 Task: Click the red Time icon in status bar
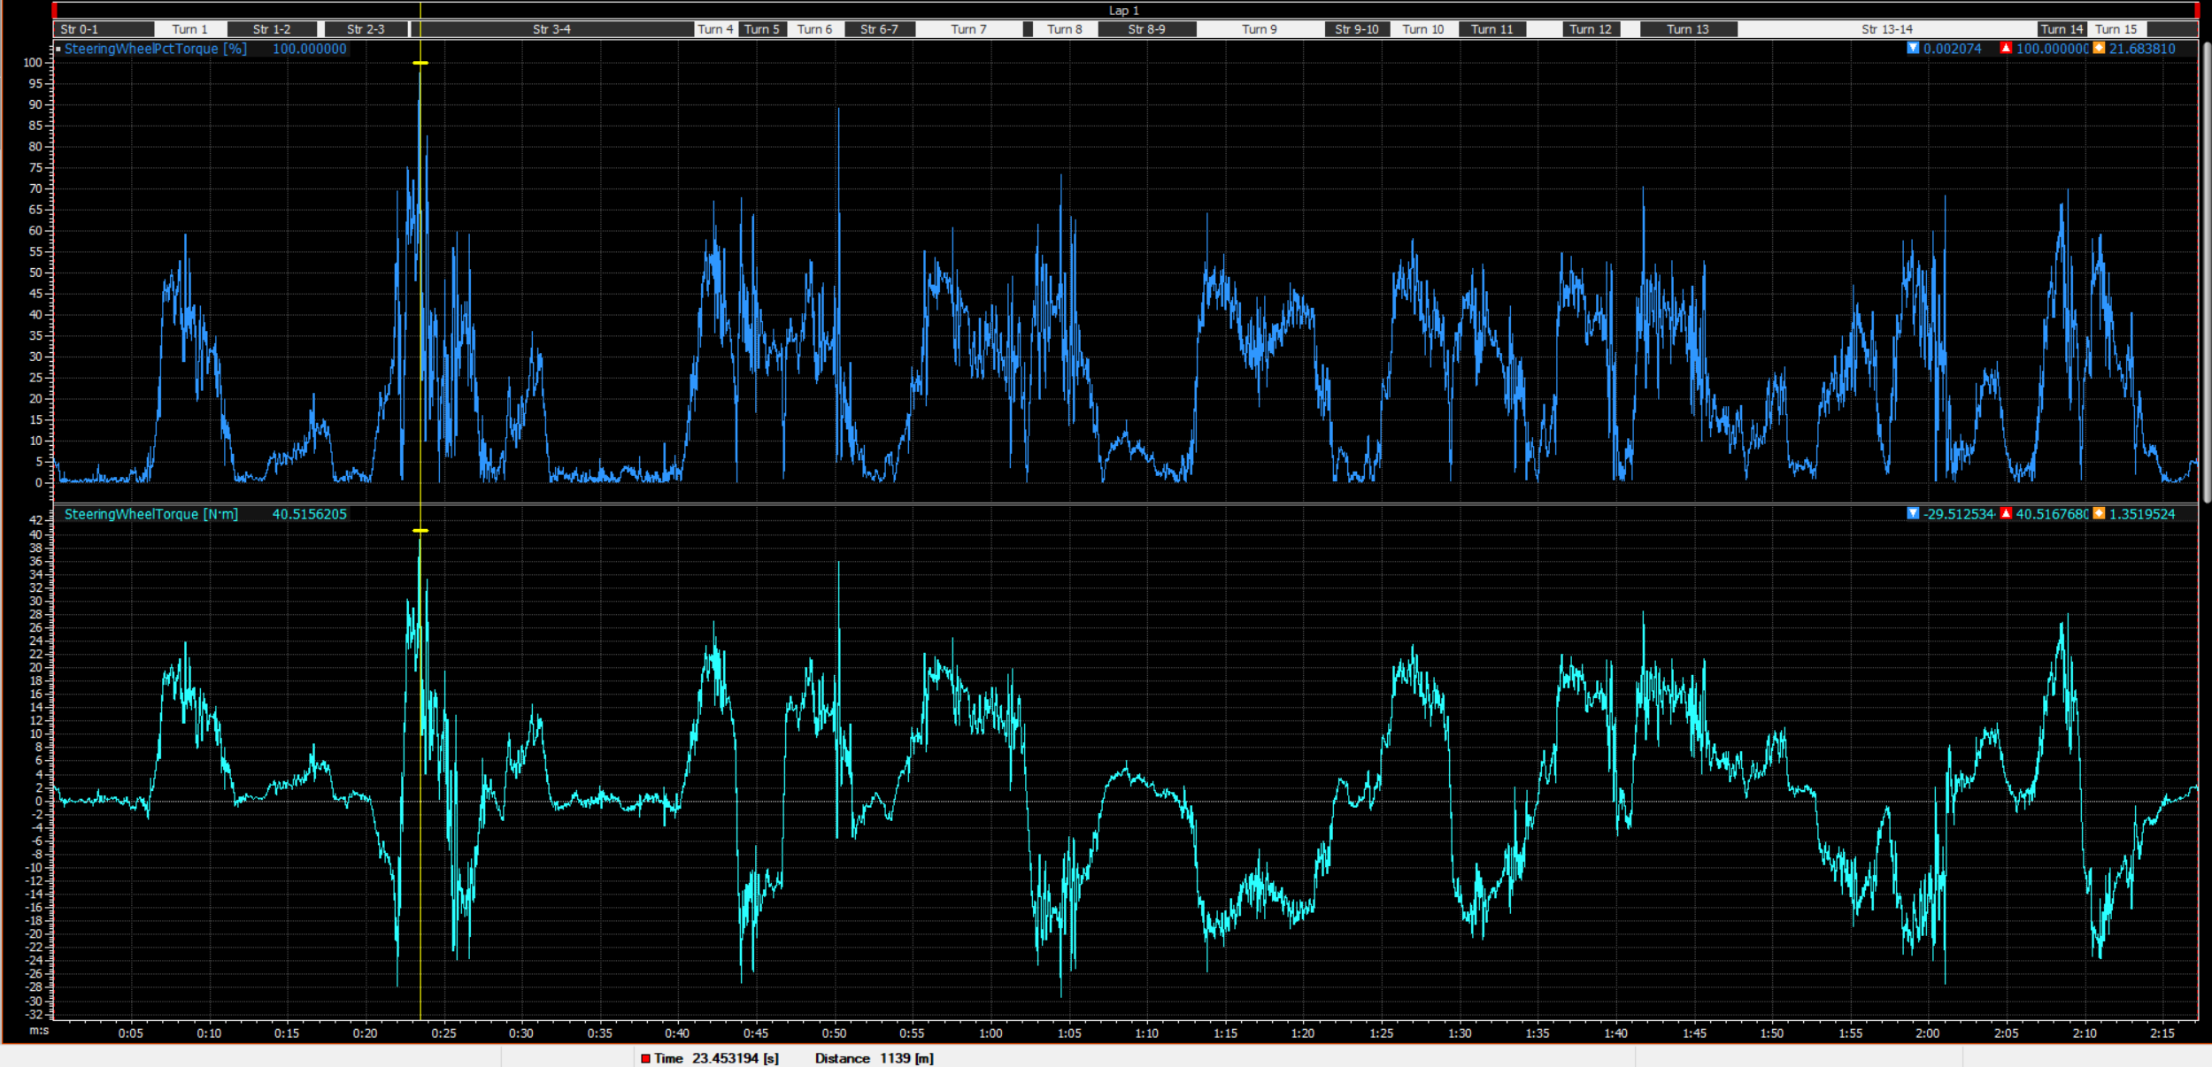[x=645, y=1058]
